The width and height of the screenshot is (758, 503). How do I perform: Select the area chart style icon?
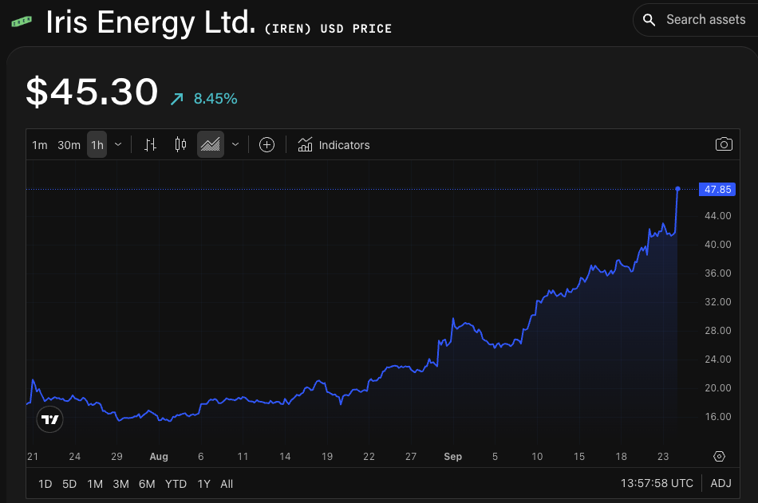tap(211, 144)
